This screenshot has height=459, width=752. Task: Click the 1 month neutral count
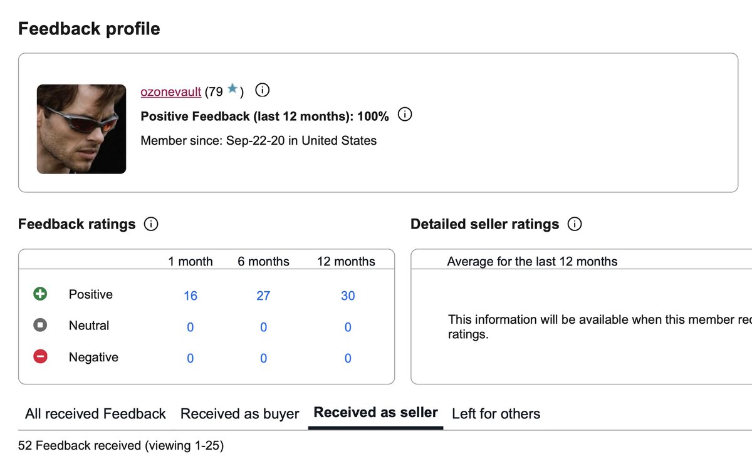(191, 327)
